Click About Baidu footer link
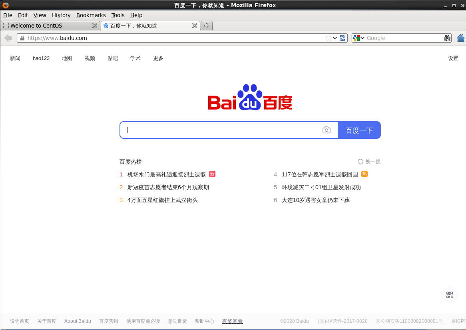 point(78,321)
